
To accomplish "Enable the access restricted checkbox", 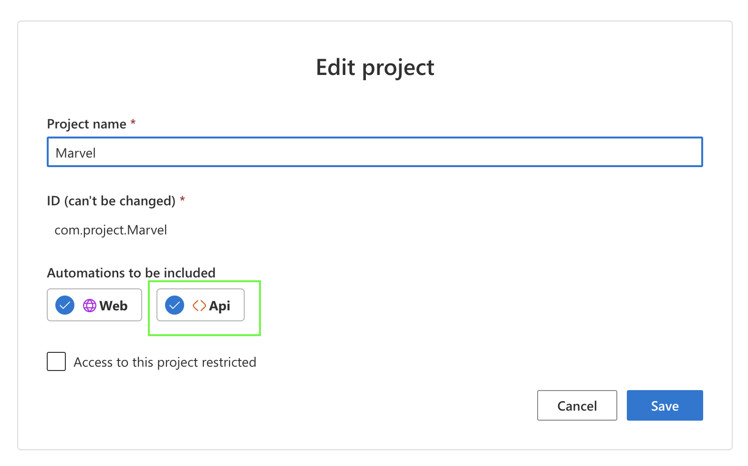I will (56, 361).
